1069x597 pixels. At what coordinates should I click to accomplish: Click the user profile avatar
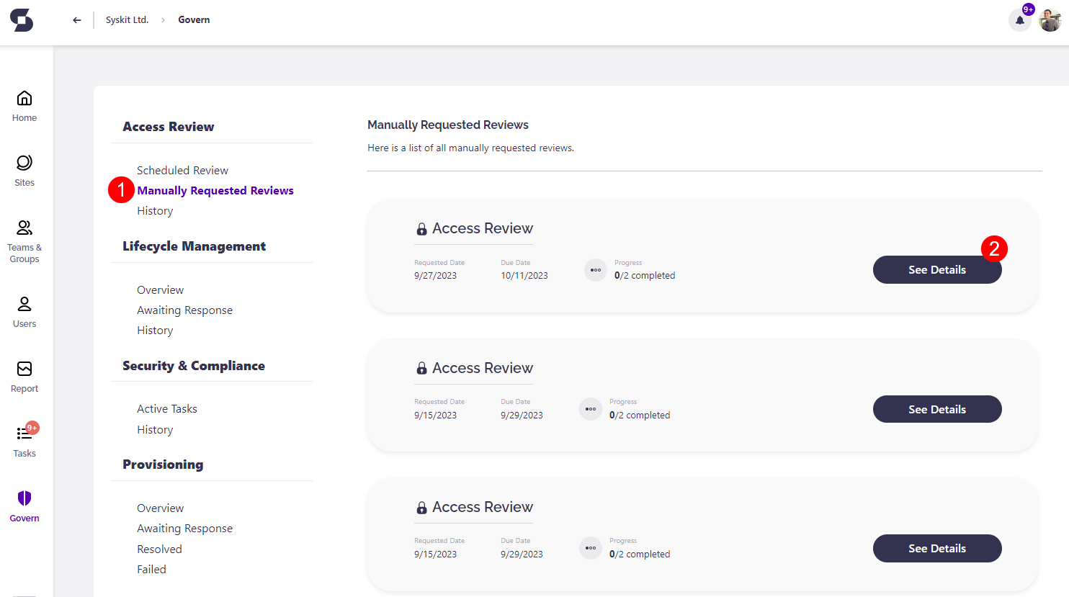(1050, 19)
